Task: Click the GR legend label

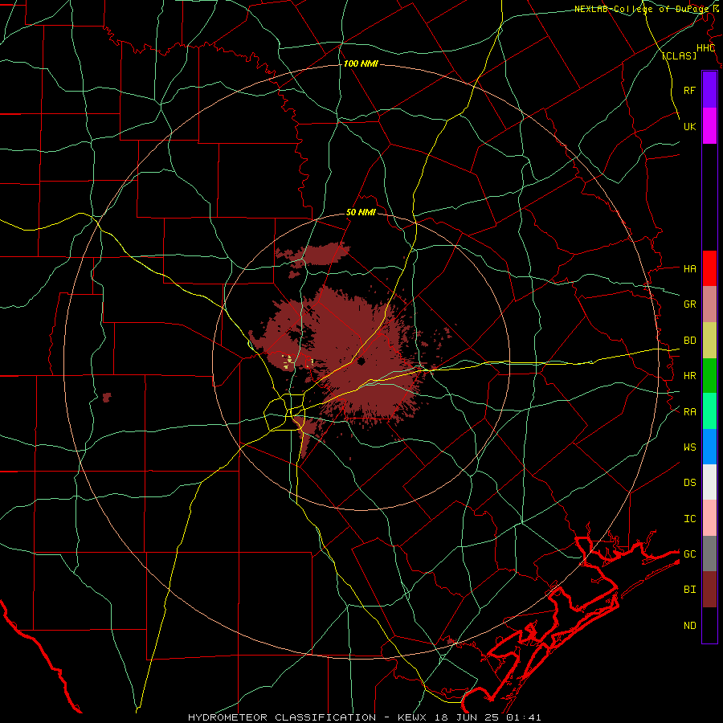Action: [689, 304]
